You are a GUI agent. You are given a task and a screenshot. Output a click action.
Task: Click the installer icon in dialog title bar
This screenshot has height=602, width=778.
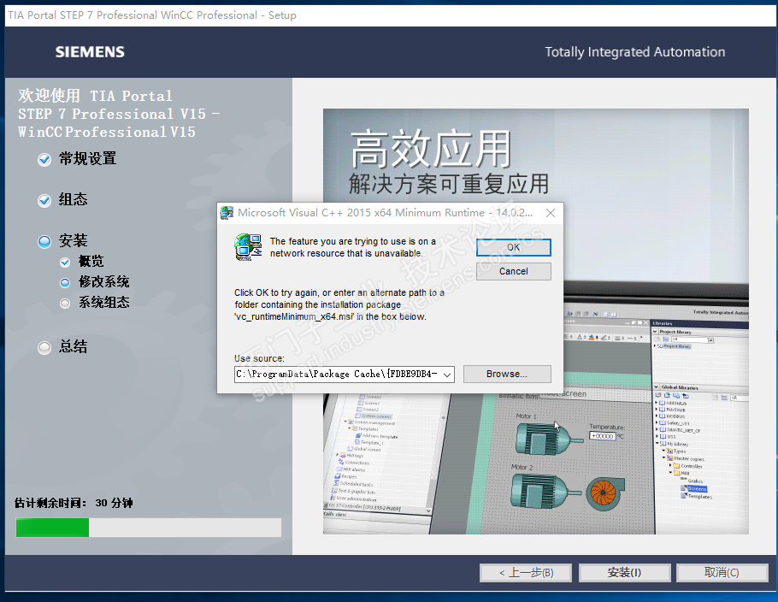pos(227,213)
